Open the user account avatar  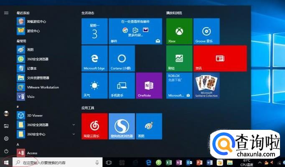pos(6,114)
